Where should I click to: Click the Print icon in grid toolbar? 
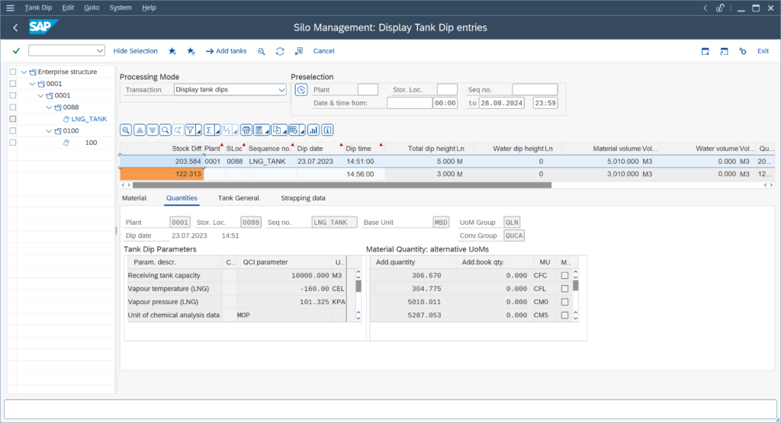246,130
